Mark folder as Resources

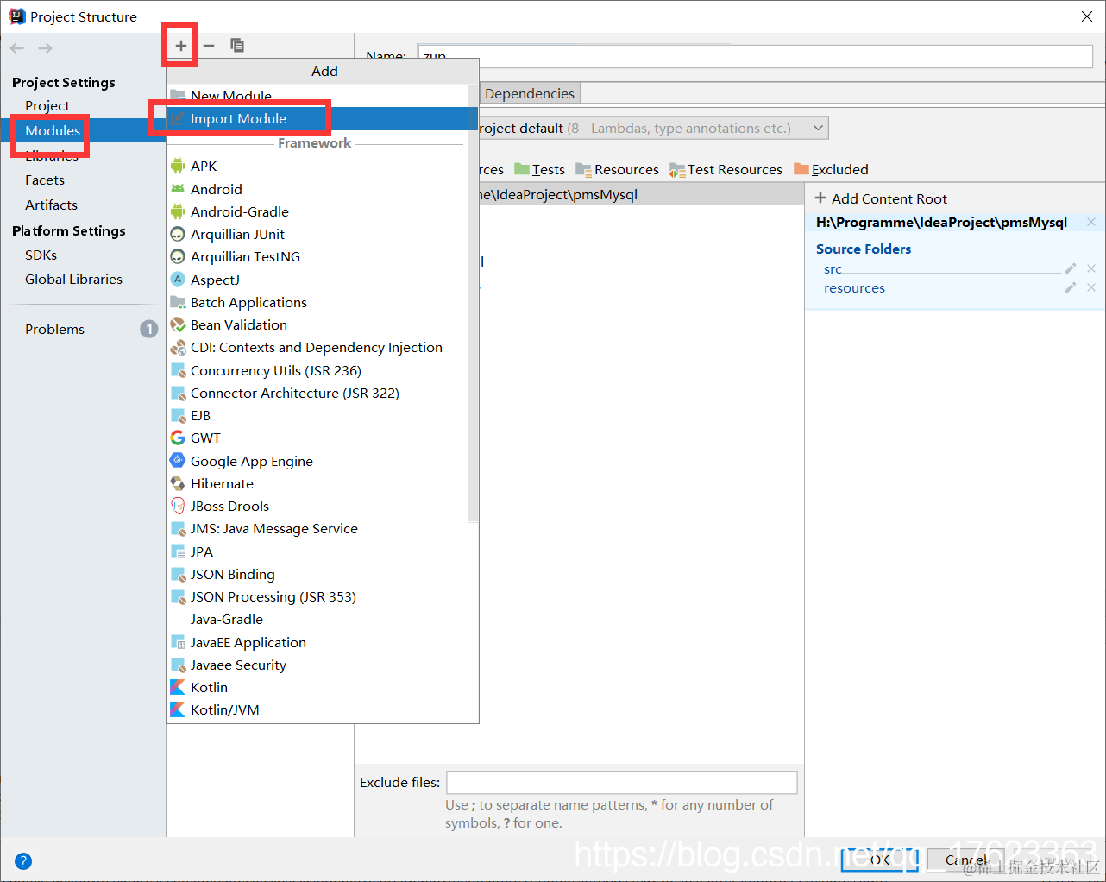coord(617,169)
